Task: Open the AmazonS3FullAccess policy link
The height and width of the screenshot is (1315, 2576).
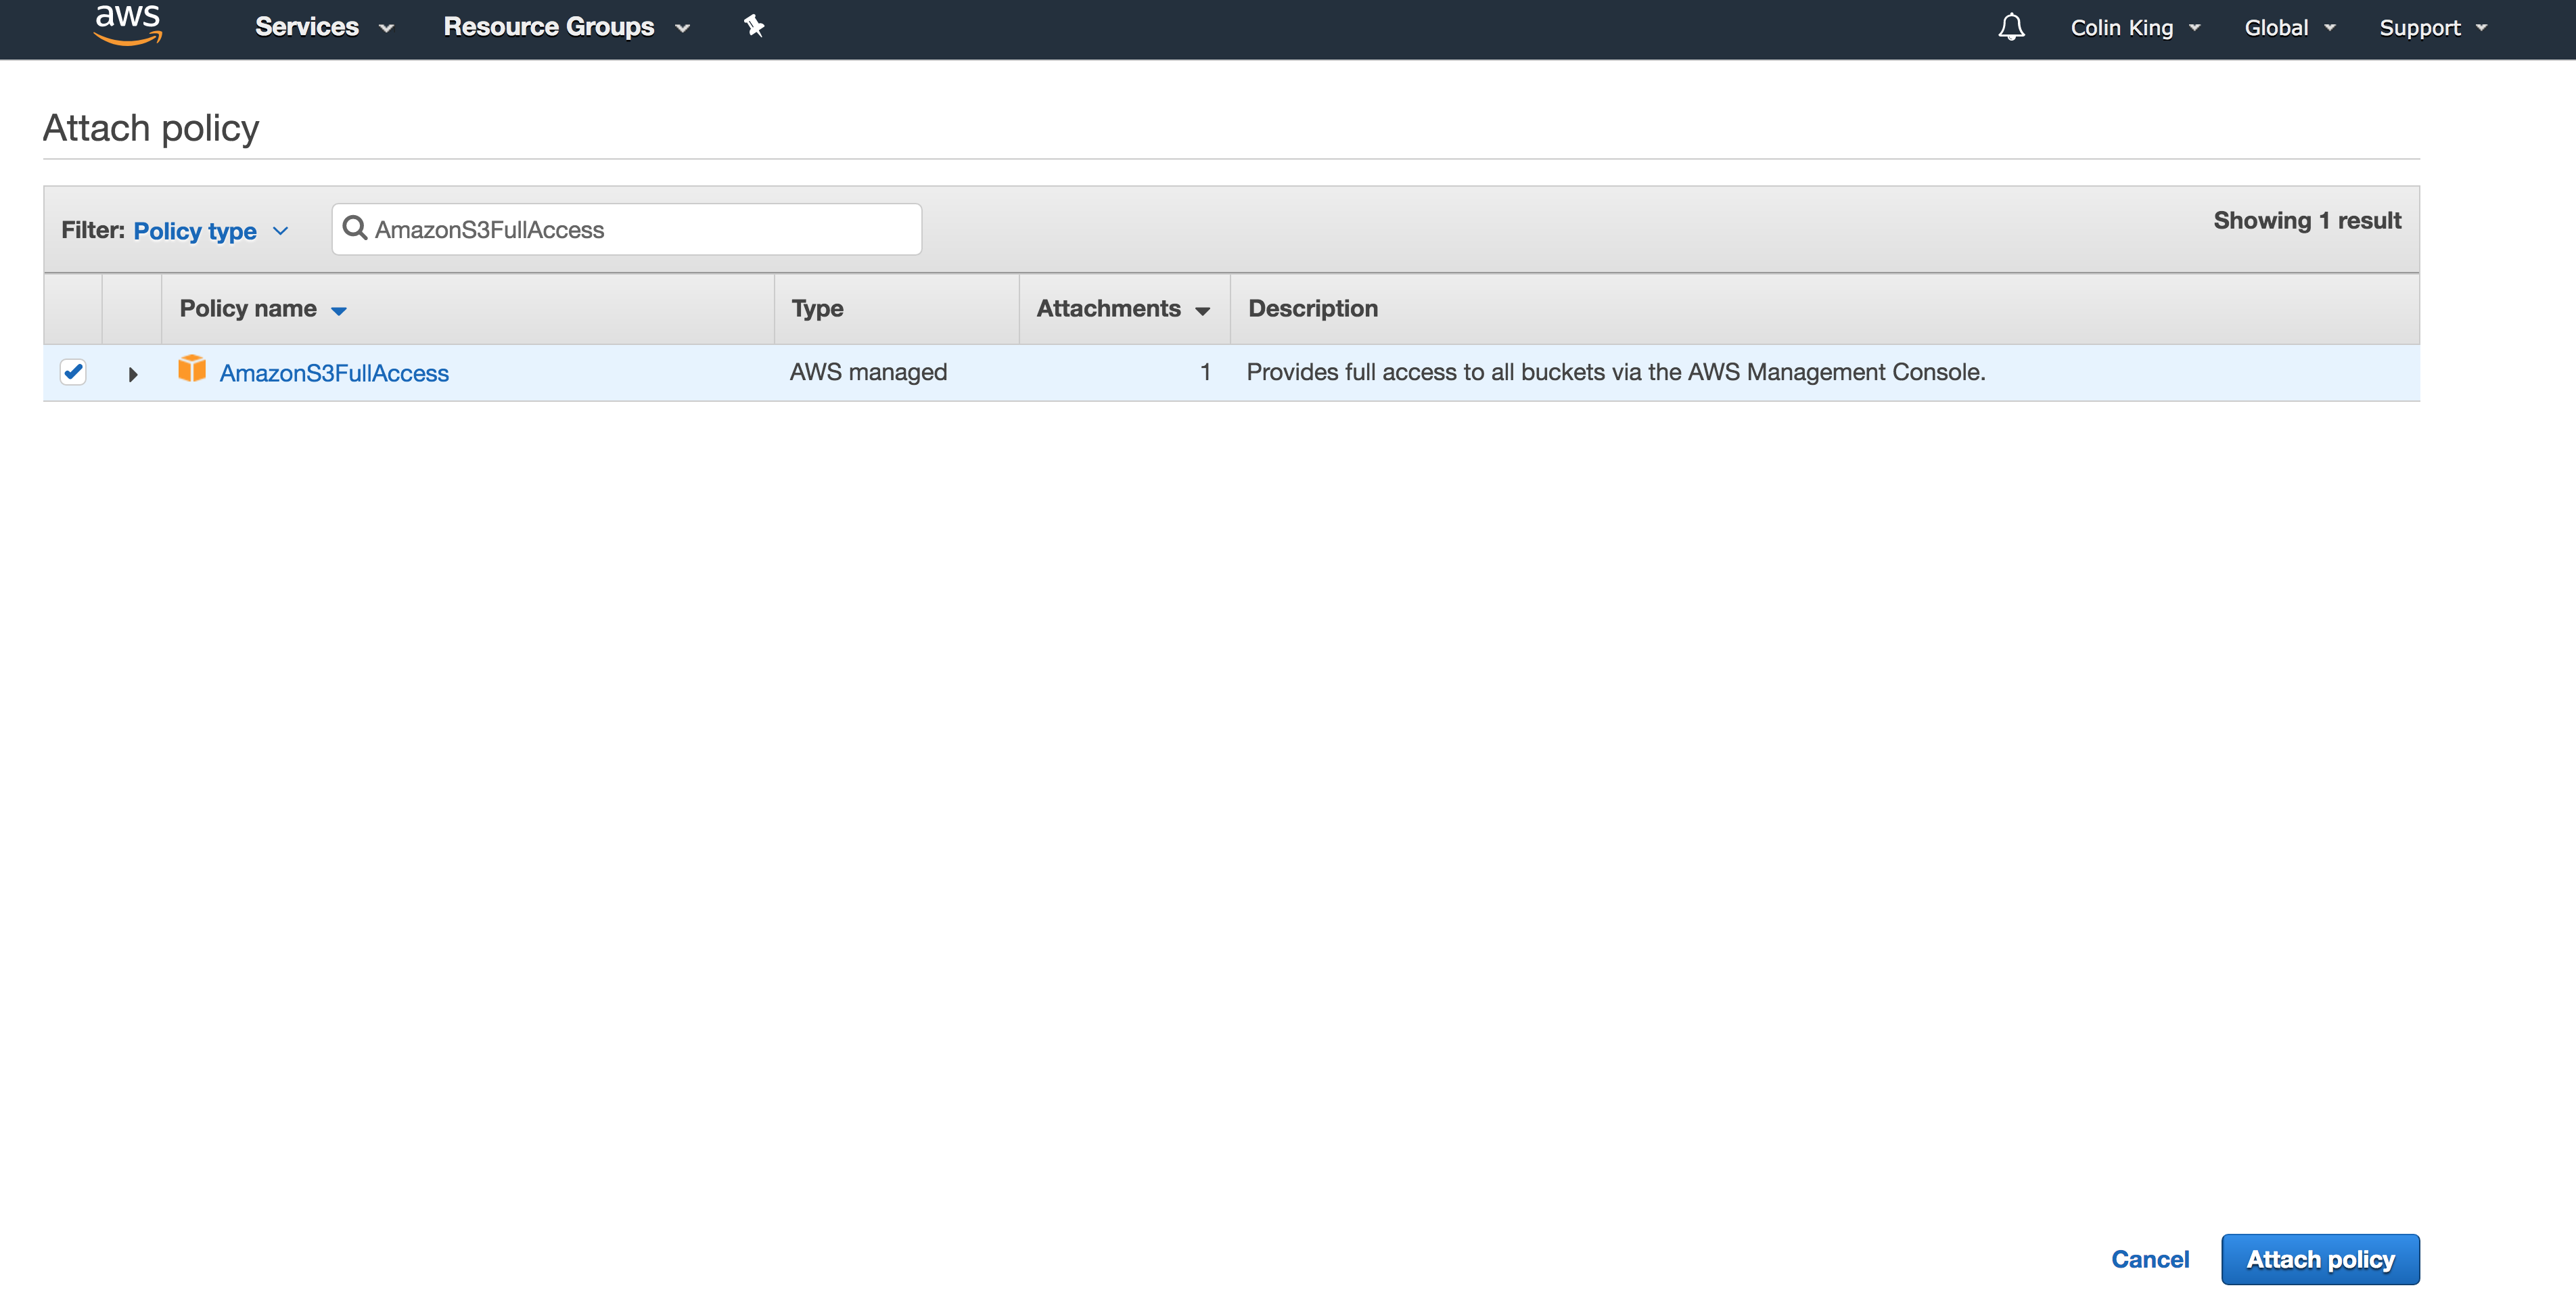Action: tap(334, 373)
